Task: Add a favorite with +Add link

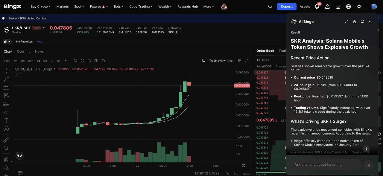Action: [x=40, y=42]
